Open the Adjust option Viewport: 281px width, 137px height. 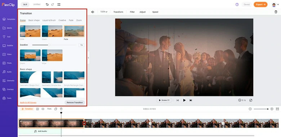(143, 12)
